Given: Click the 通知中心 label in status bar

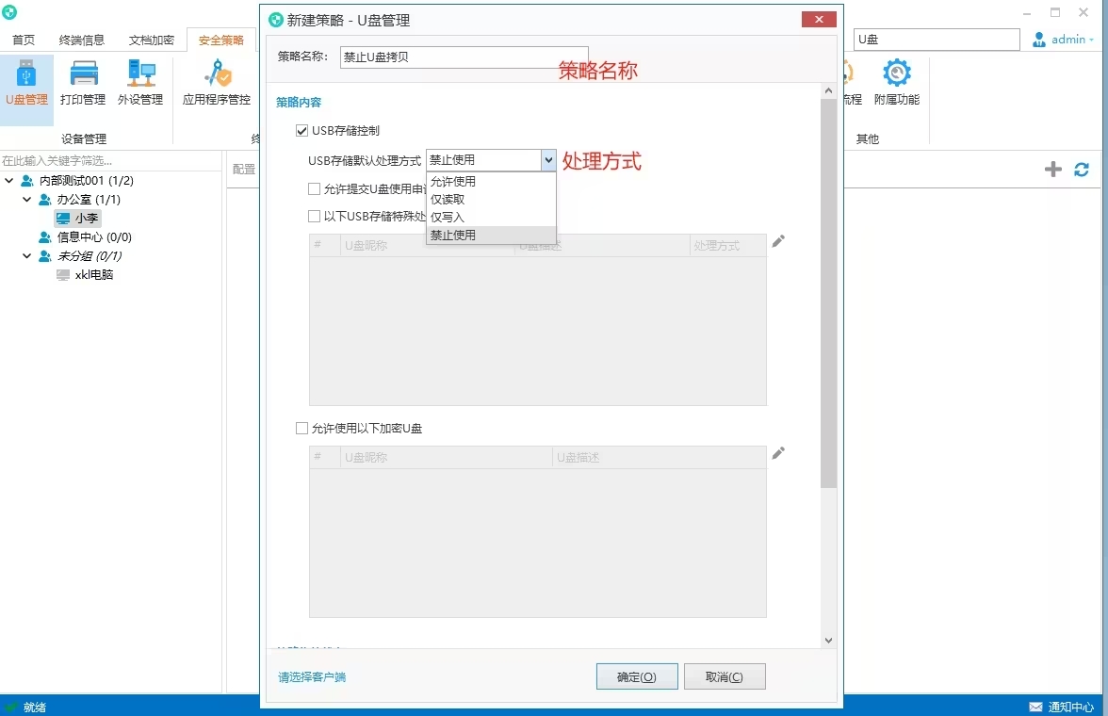Looking at the screenshot, I should point(1070,707).
